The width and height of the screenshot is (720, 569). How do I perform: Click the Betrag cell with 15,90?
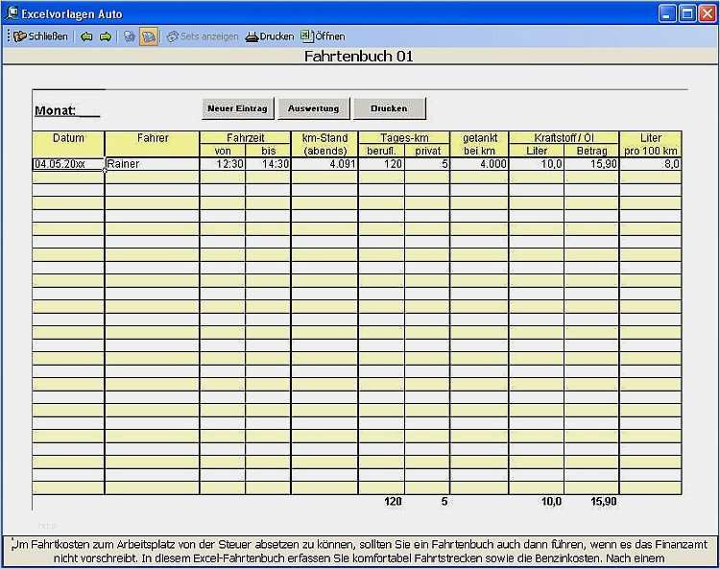[591, 164]
